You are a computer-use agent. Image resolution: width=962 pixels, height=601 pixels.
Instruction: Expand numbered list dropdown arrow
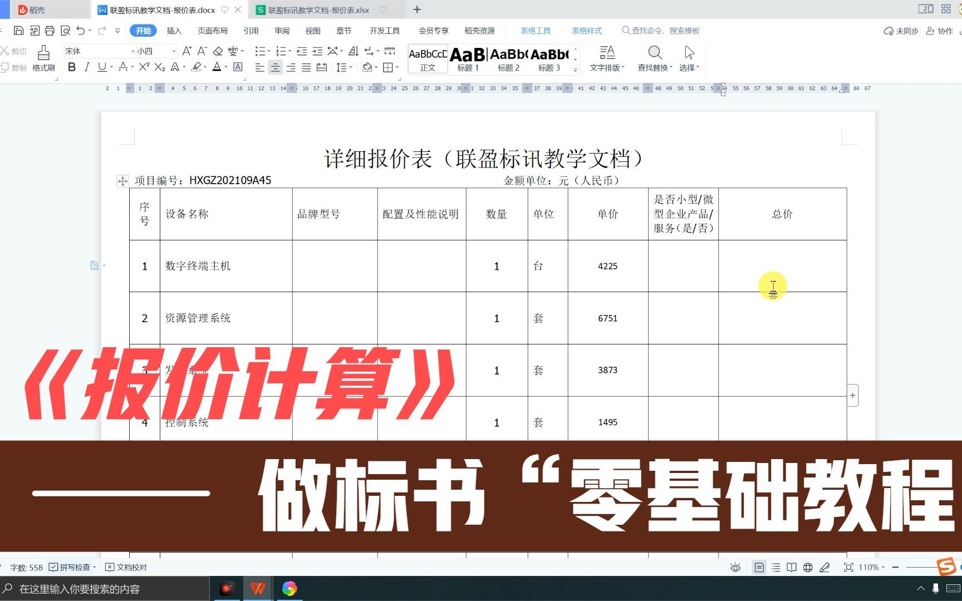pos(291,51)
